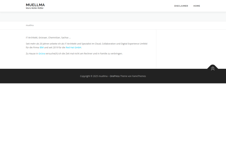Click the MUELLMA site title
This screenshot has width=226, height=141.
point(35,5)
